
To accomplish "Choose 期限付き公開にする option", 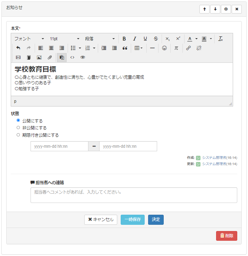I will click(18, 135).
